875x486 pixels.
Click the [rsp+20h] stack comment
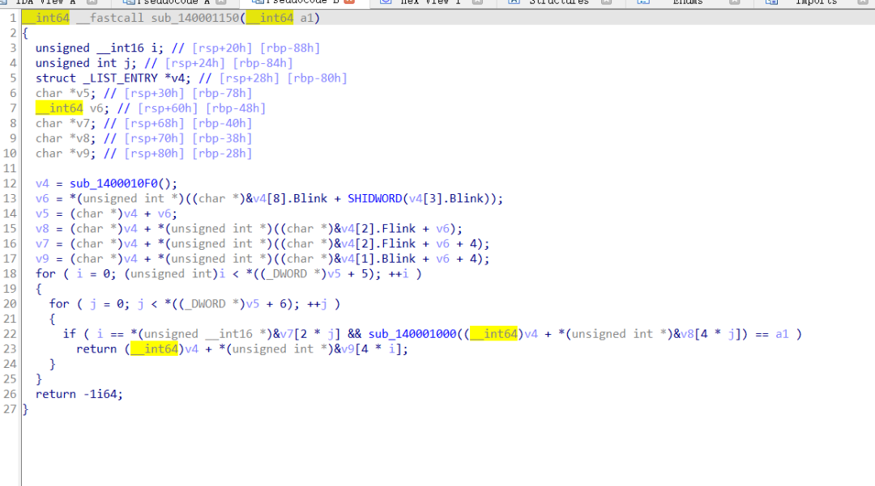pyautogui.click(x=222, y=48)
